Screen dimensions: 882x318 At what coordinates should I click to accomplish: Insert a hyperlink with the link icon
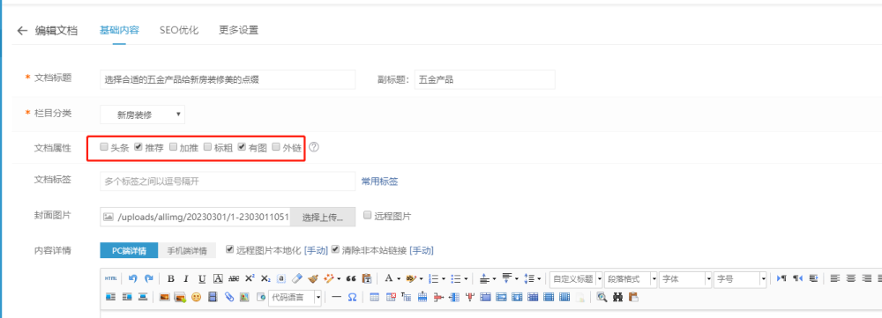229,297
